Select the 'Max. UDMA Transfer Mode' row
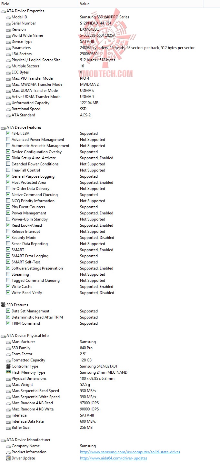The width and height of the screenshot is (220, 463). pos(110,91)
